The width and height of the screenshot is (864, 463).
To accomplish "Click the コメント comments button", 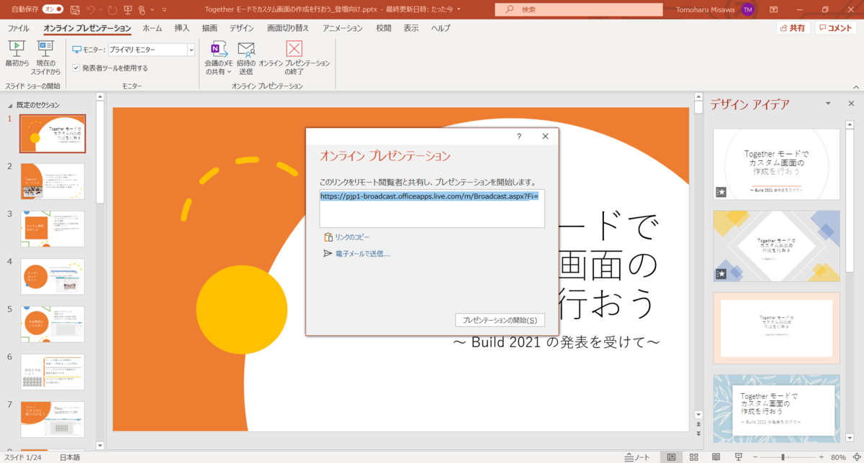I will pyautogui.click(x=837, y=28).
